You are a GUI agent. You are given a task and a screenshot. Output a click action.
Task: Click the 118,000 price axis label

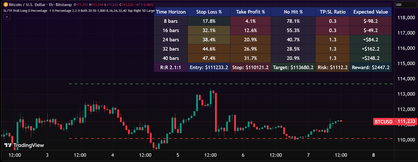tap(406, 18)
